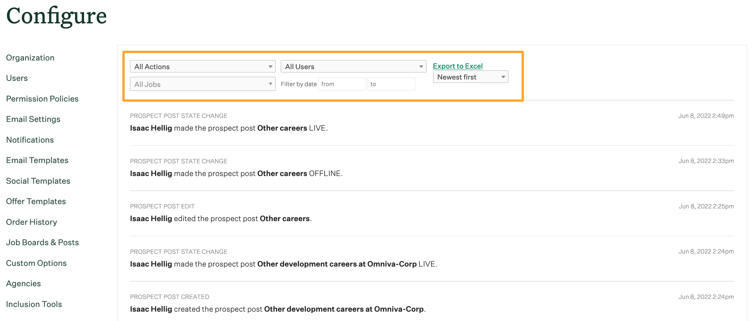
Task: Open Social Templates
Action: [38, 181]
